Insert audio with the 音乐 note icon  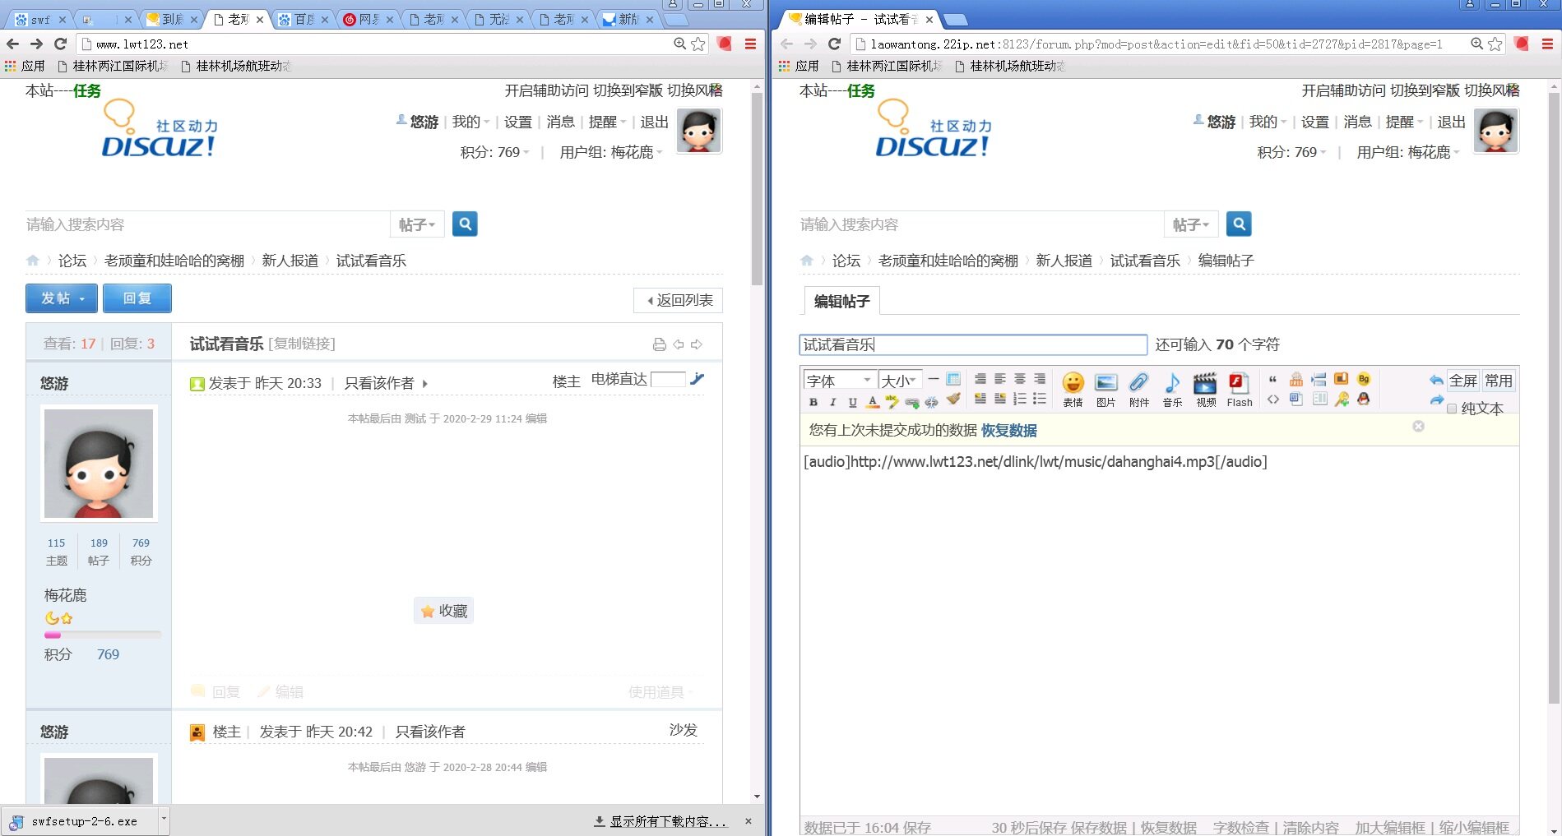coord(1173,390)
